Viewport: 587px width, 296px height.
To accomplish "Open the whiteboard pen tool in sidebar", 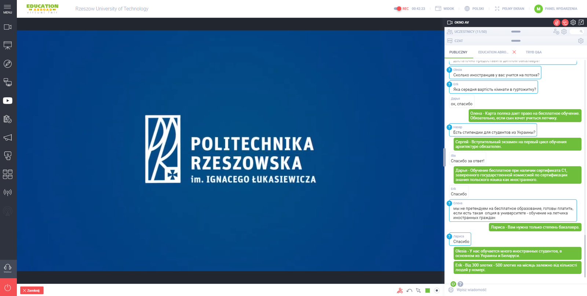I will [x=8, y=64].
